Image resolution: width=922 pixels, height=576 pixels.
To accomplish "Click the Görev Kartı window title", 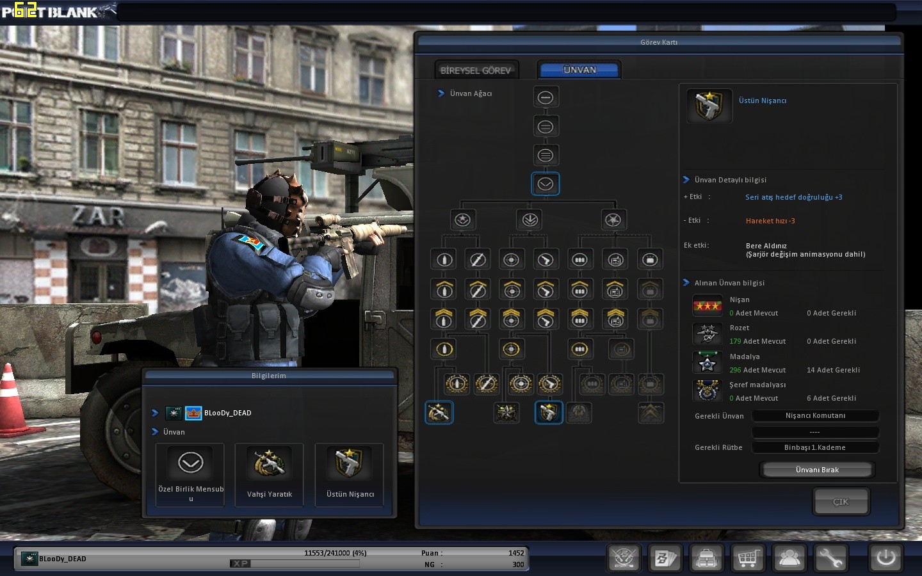I will tap(659, 42).
